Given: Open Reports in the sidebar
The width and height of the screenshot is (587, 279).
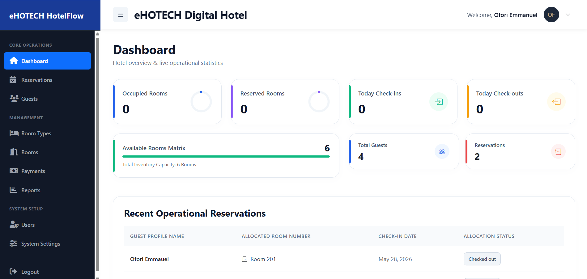Looking at the screenshot, I should tap(47, 190).
